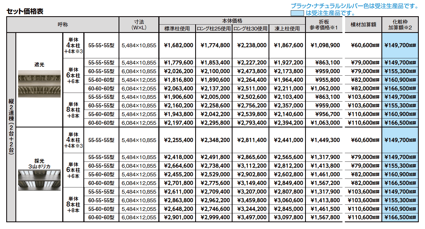Click the 折板 price ¥1,461,500
Image resolution: width=425 pixels, height=229 pixels.
pyautogui.click(x=325, y=209)
